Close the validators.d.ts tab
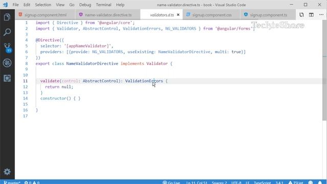This screenshot has width=327, height=184. [178, 15]
